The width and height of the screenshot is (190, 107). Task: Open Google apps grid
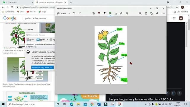tap(174, 18)
